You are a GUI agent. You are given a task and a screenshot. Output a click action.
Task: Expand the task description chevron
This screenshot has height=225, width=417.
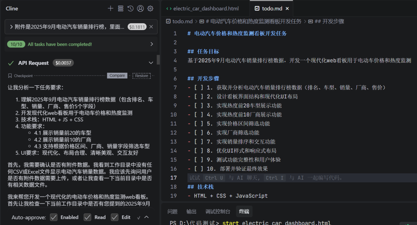[11, 27]
